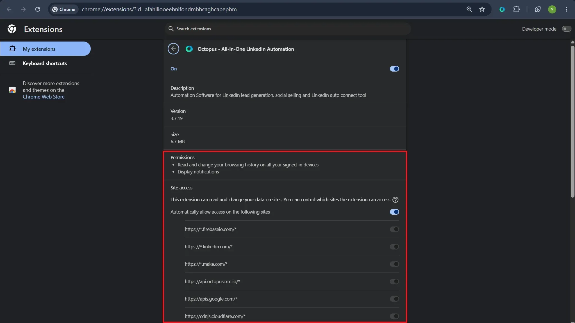Bookmark this page with star icon
The height and width of the screenshot is (323, 575).
click(x=482, y=9)
